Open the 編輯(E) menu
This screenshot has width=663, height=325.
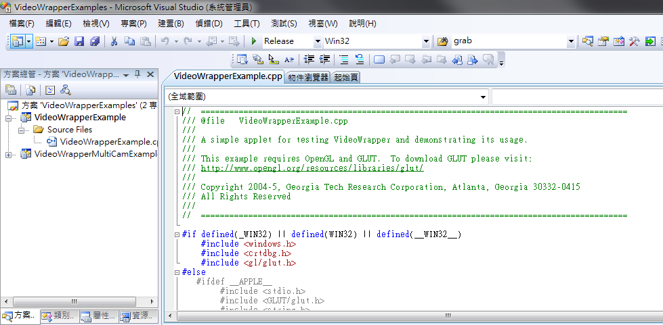click(58, 24)
